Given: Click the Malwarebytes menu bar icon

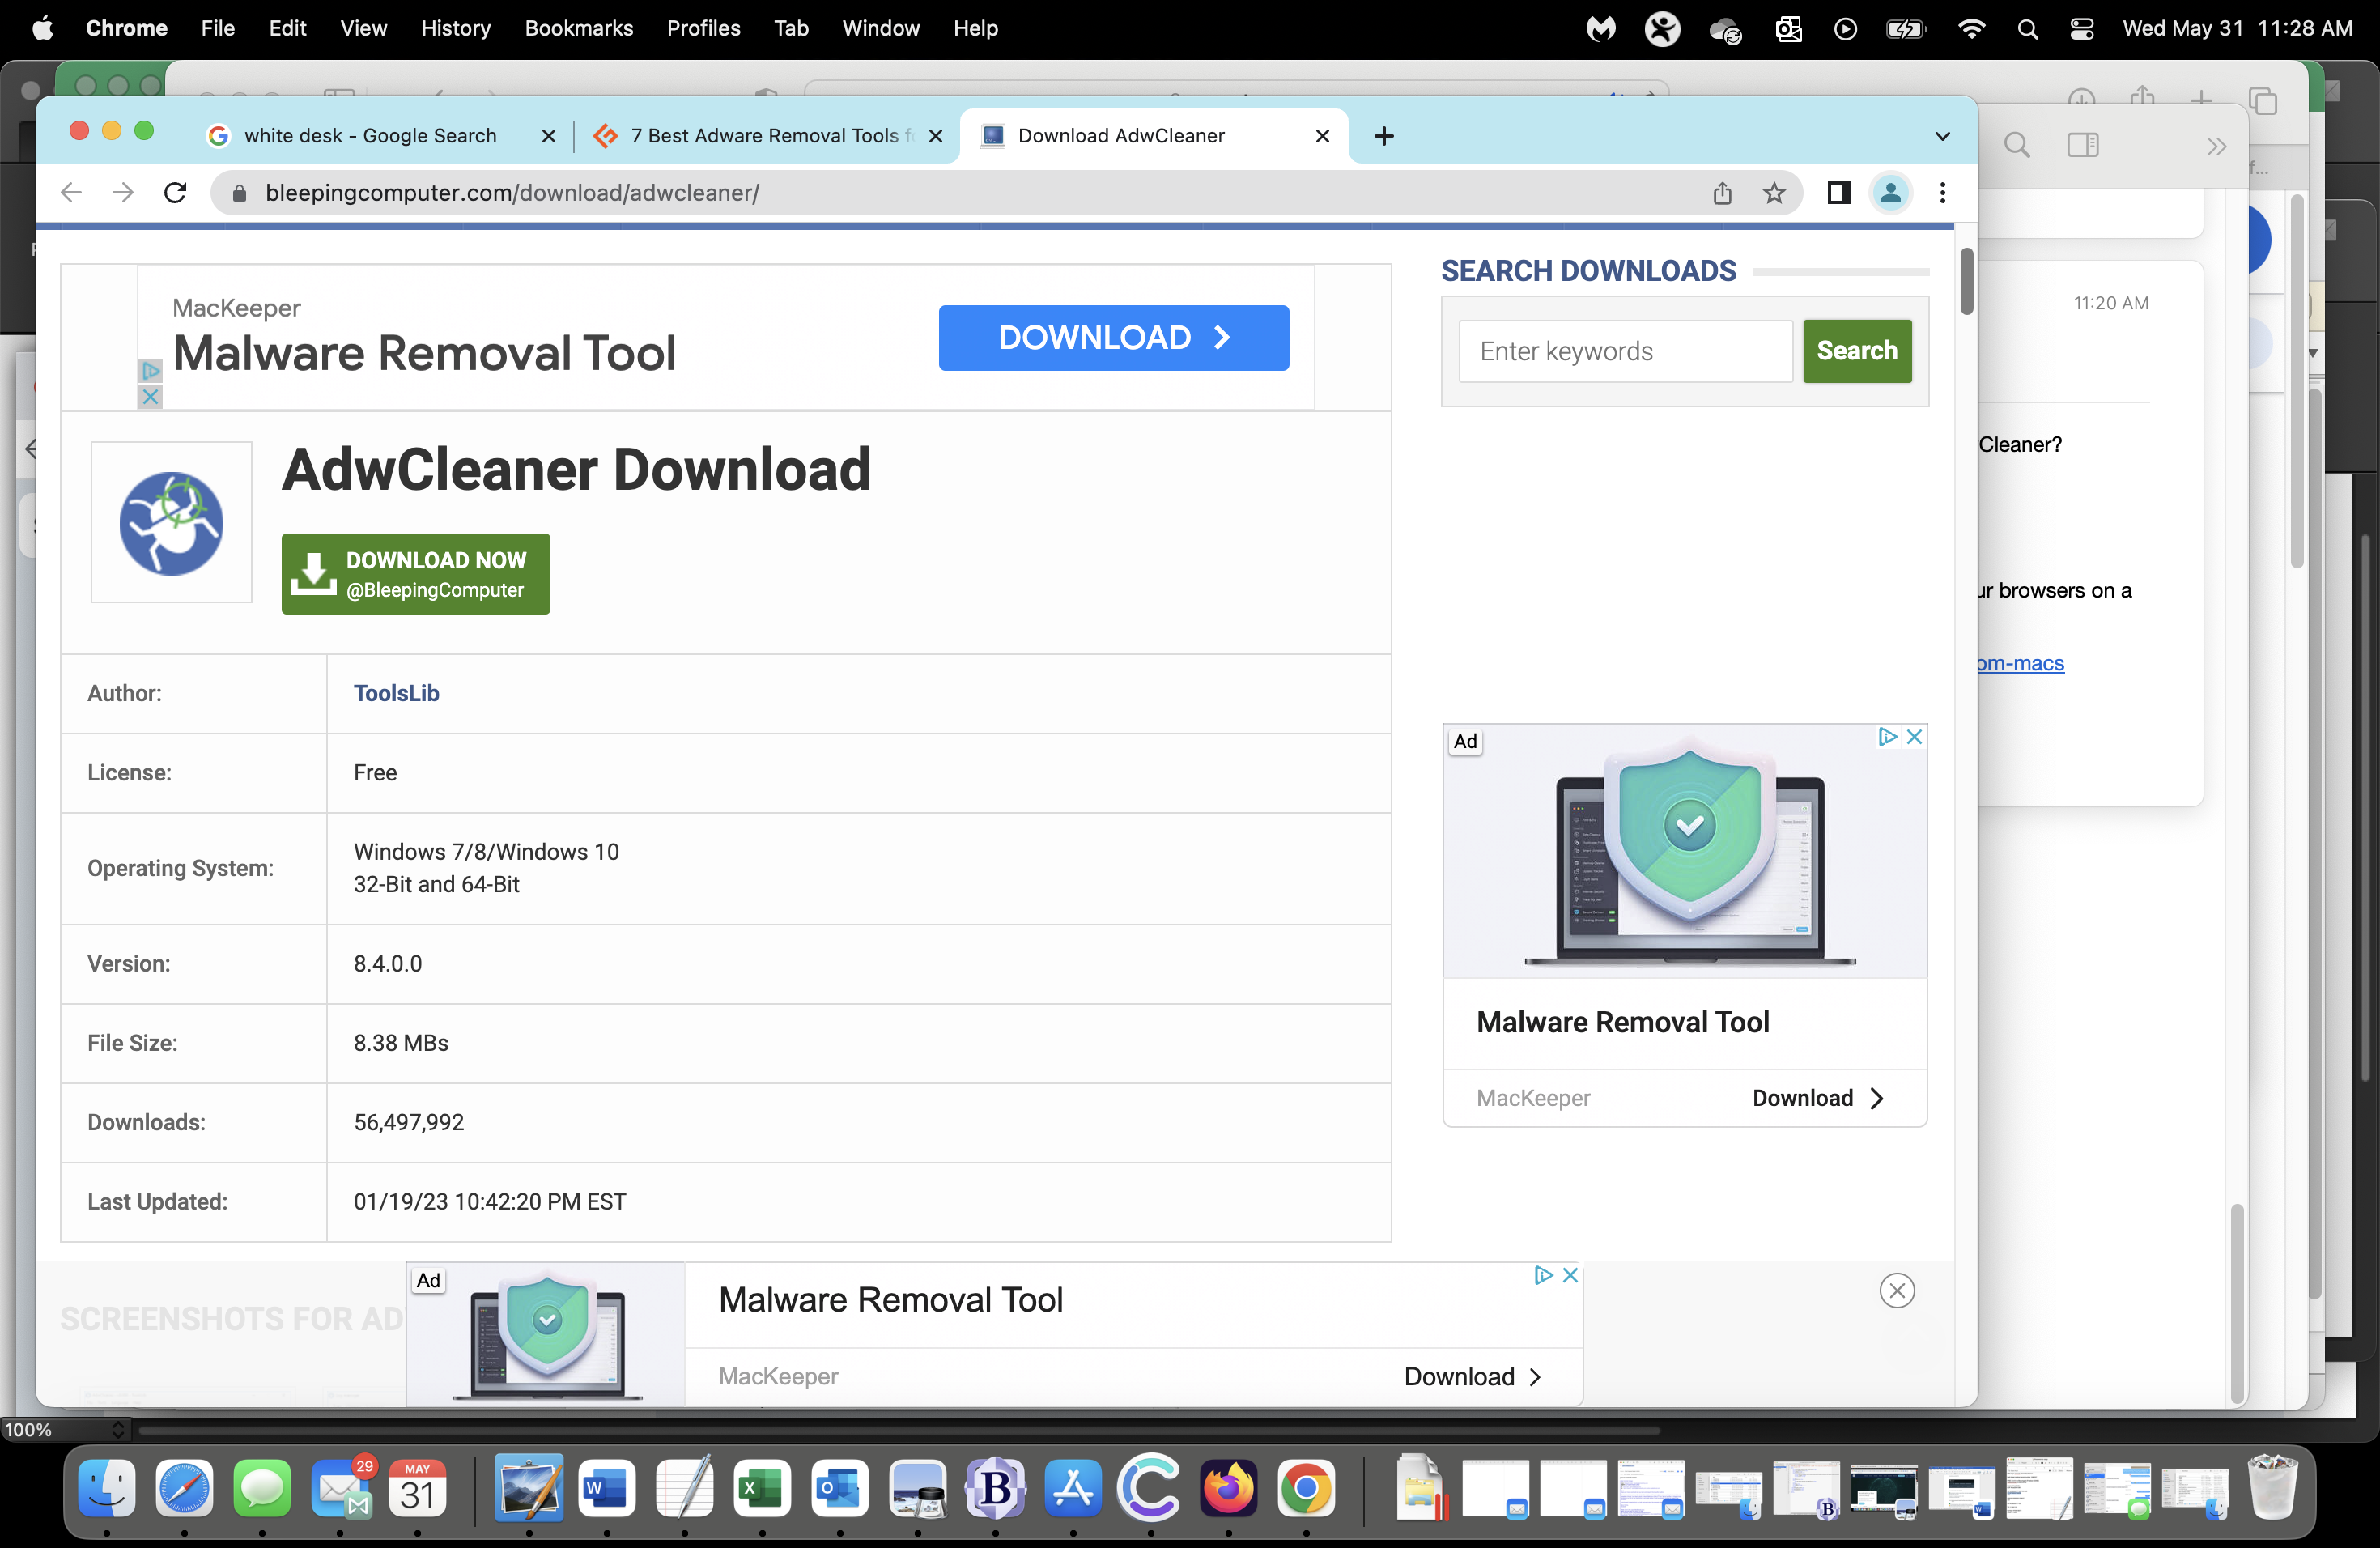Looking at the screenshot, I should coord(1601,29).
